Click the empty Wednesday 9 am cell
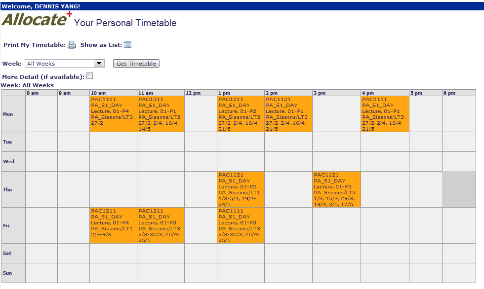Viewport: 484px width, 289px height. (74, 161)
